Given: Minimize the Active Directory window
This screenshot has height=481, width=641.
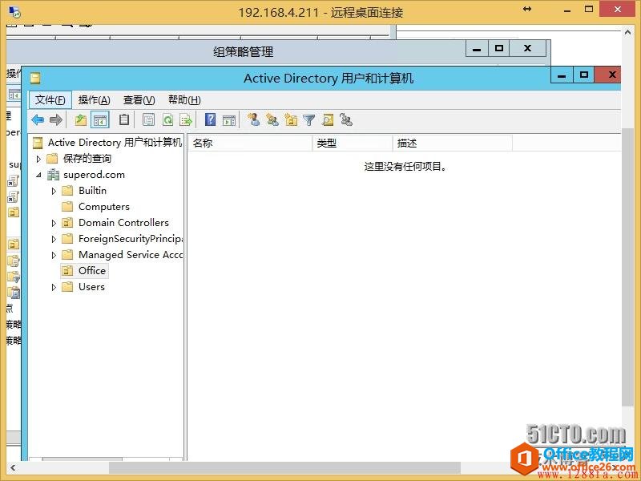Looking at the screenshot, I should [562, 75].
